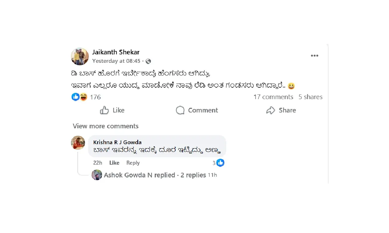Open the 17 comments list
The height and width of the screenshot is (233, 389).
(x=273, y=97)
